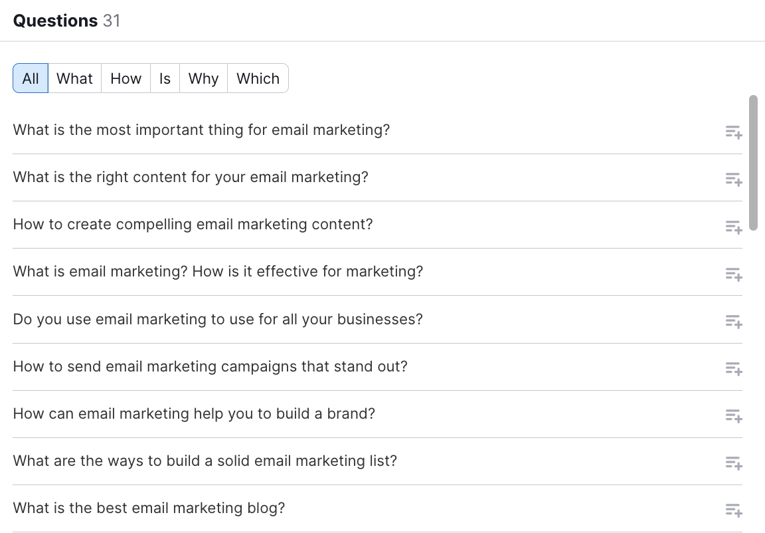The width and height of the screenshot is (765, 533).
Task: Add 'right content for your email marketing' to list
Action: pos(733,179)
